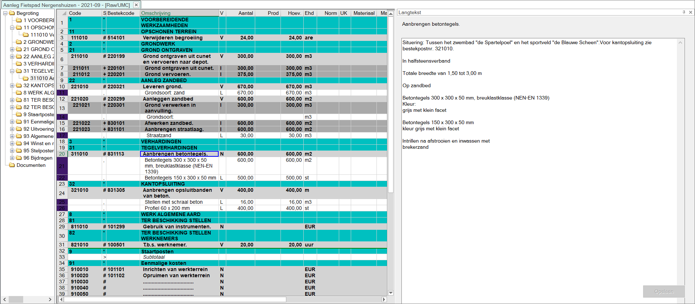Pin the Langtekst panel with pushpin icon
Viewport: 695px width, 304px height.
tap(684, 12)
